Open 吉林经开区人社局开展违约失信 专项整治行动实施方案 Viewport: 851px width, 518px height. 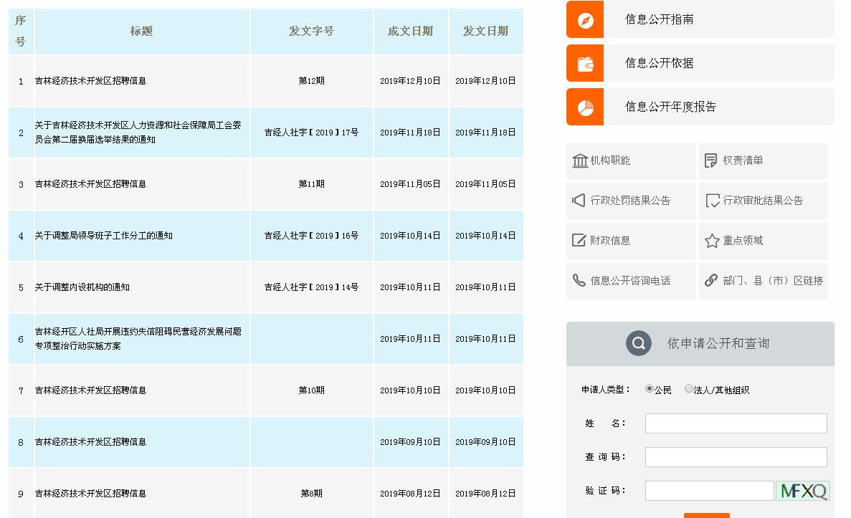click(138, 338)
